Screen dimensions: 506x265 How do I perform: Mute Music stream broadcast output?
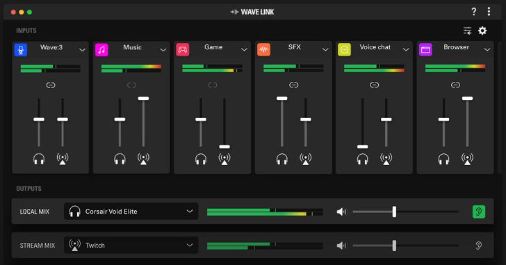[143, 159]
